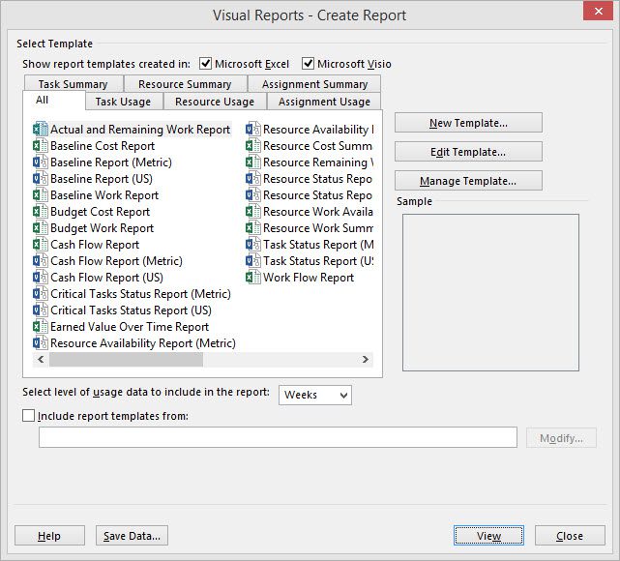Click the Edit Template... button
Screen dimensions: 620x561
tap(468, 152)
